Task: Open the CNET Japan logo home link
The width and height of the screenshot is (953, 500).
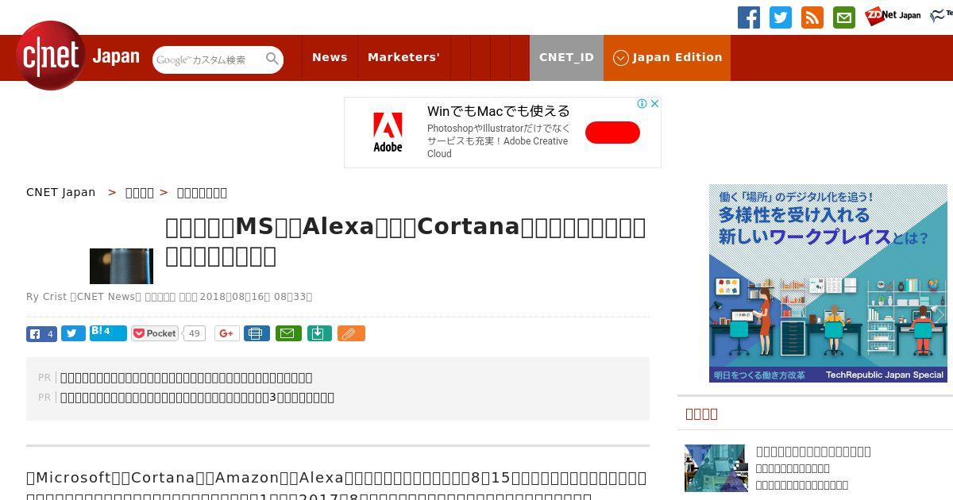Action: [x=78, y=56]
